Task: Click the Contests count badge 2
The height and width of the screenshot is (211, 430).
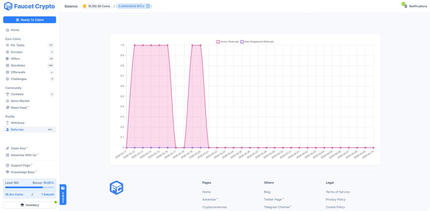Action: 52,94
